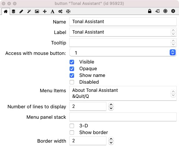Open the inspector settings gear menu
This screenshot has height=149, width=179.
pyautogui.click(x=173, y=11)
